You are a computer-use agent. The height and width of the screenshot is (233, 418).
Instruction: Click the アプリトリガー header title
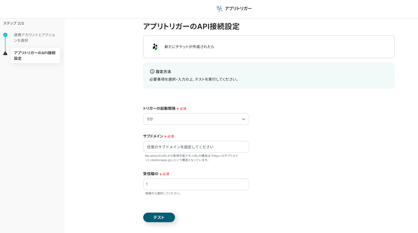238,8
